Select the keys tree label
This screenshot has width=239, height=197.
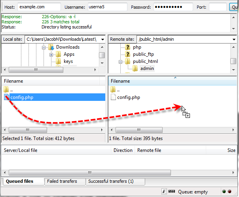(68, 61)
